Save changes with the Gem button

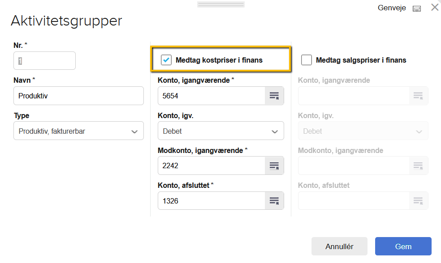tap(402, 246)
